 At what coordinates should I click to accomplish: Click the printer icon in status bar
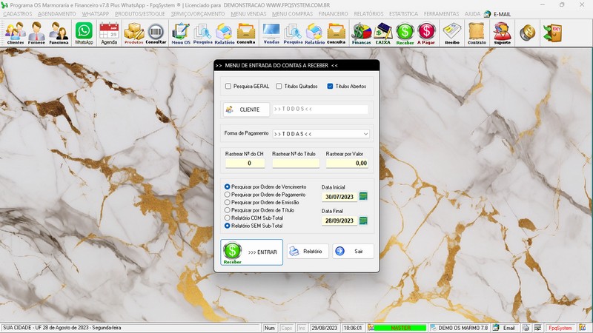pyautogui.click(x=526, y=328)
